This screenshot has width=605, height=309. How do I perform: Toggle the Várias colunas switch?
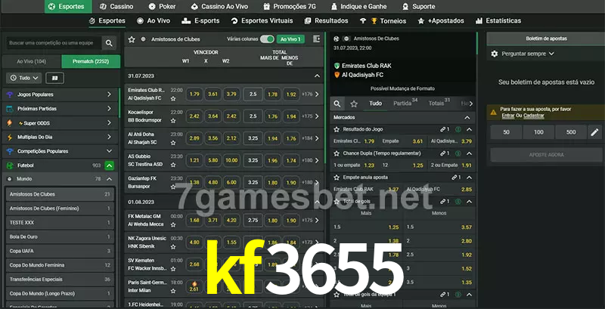(267, 39)
